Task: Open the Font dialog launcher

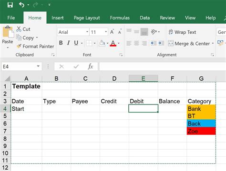Action: tap(121, 55)
